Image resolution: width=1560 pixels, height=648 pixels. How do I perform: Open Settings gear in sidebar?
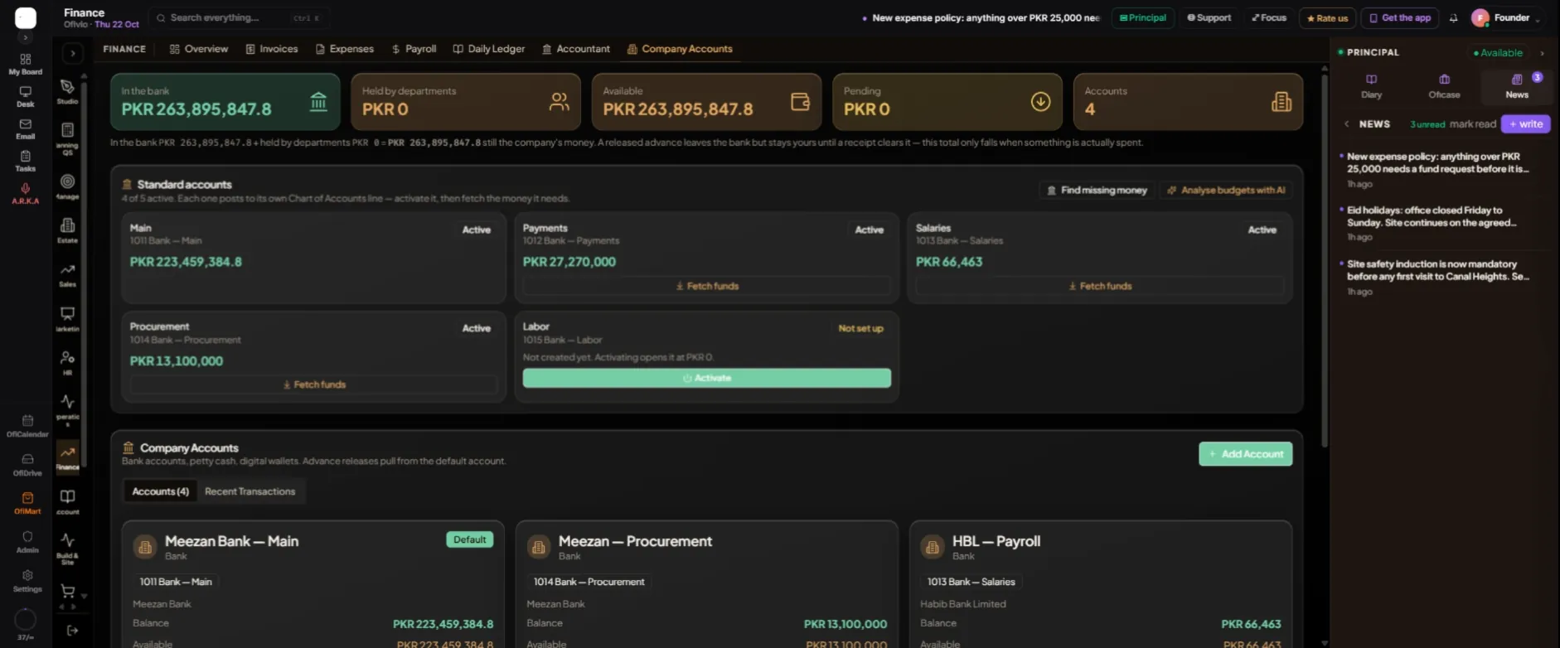27,581
